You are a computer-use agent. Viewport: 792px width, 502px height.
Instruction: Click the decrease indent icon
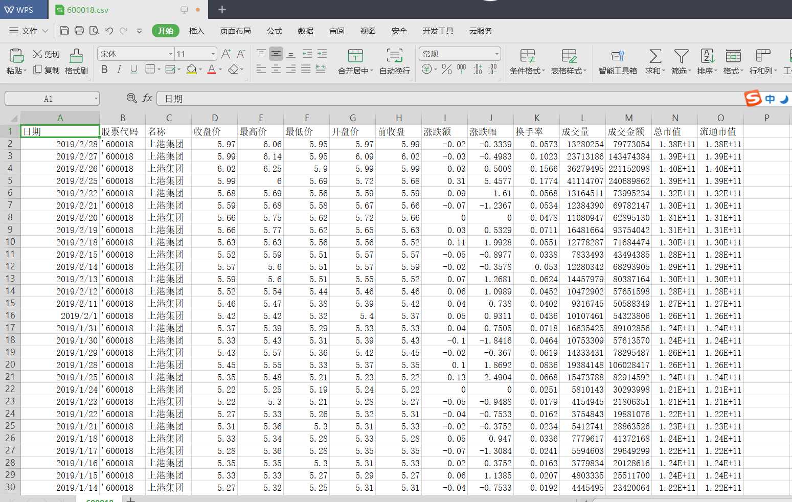pos(307,54)
